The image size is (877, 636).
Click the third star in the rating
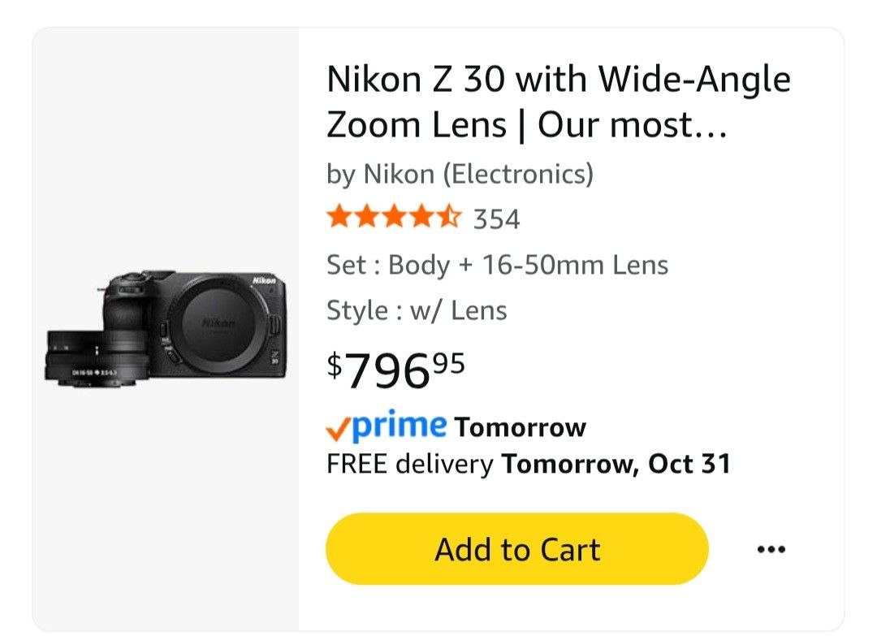pos(394,217)
